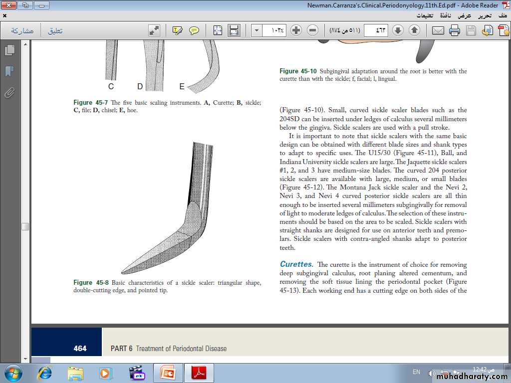
Task: Open the Attachments paperclip panel
Action: point(9,93)
